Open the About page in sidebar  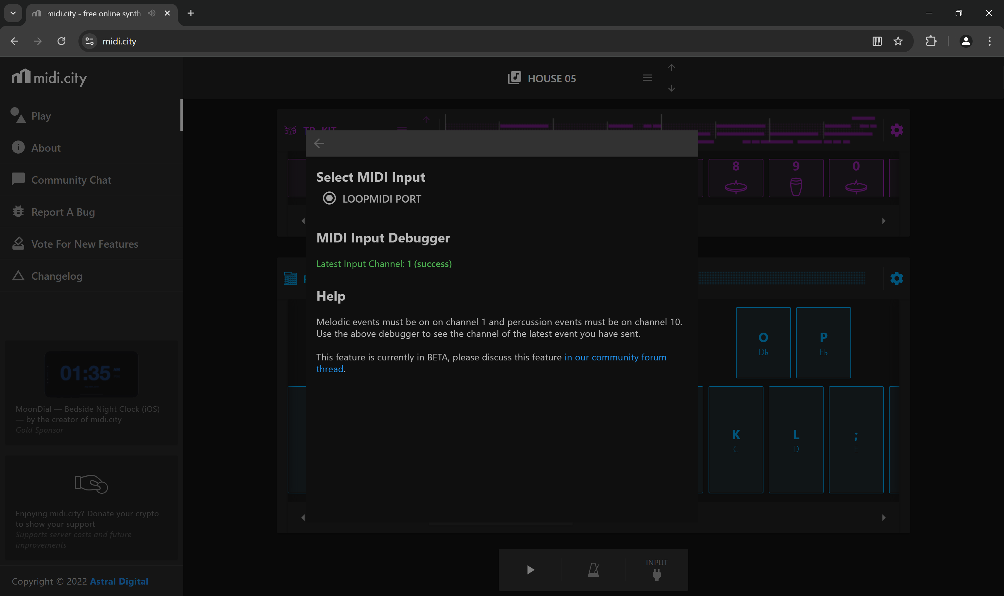tap(91, 148)
